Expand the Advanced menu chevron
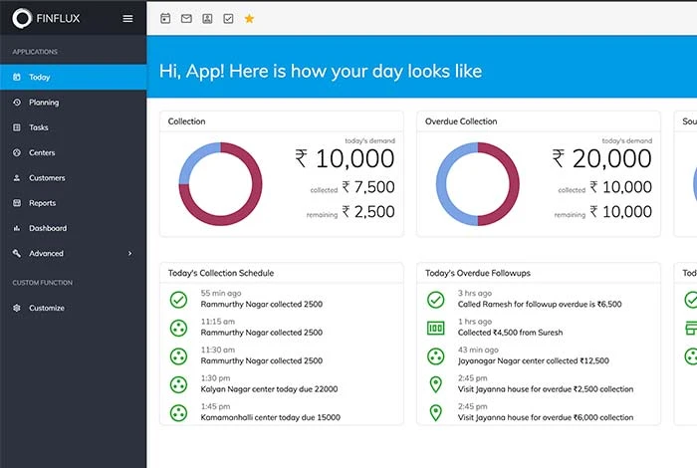The image size is (697, 468). pos(129,253)
